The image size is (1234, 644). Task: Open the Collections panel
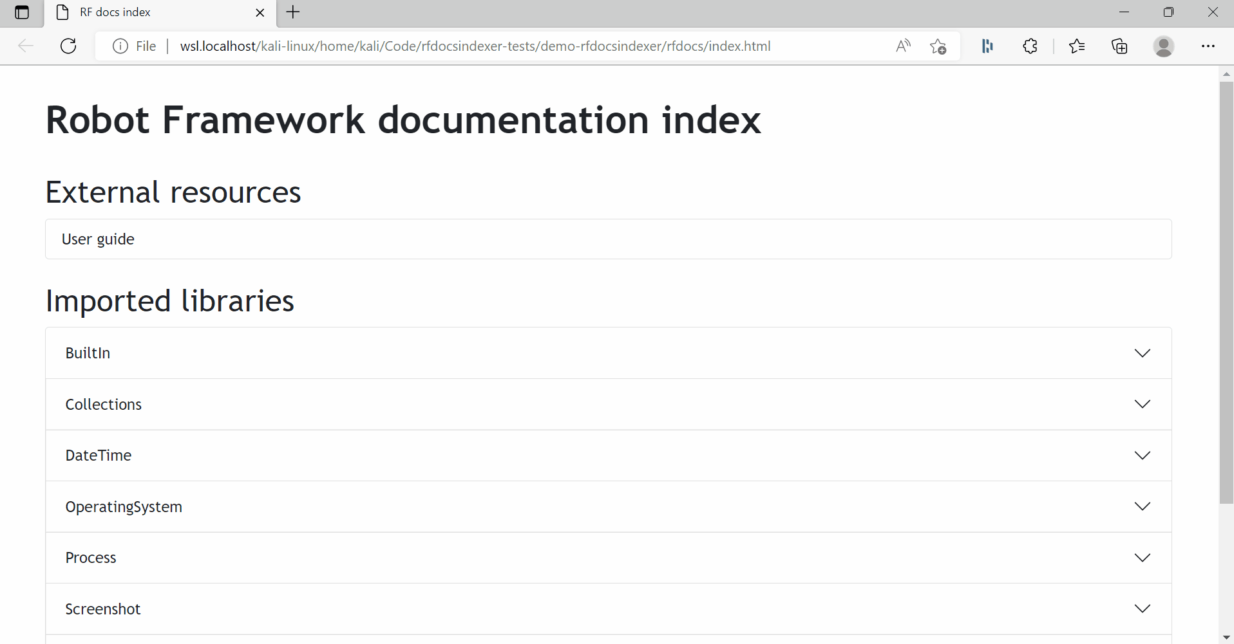pyautogui.click(x=1119, y=46)
